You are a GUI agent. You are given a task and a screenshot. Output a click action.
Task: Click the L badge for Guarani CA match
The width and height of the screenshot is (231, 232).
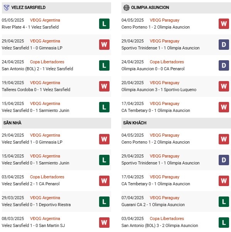pyautogui.click(x=224, y=202)
